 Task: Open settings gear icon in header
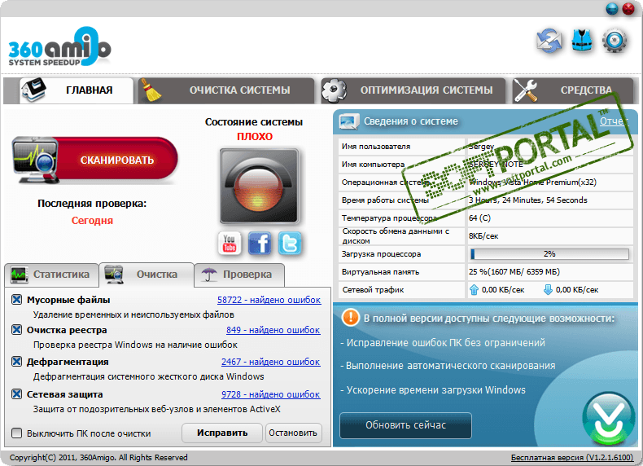click(614, 41)
